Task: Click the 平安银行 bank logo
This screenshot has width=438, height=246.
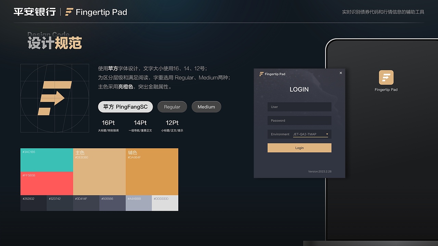Action: click(x=34, y=12)
